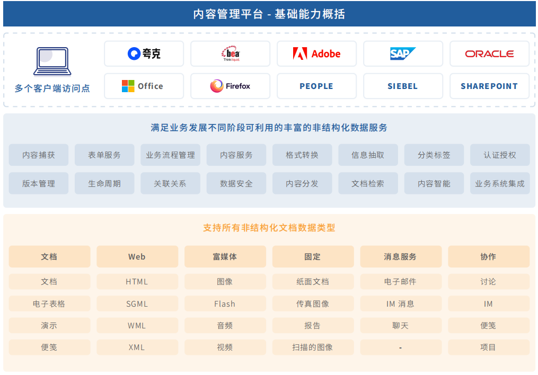Viewport: 538px width, 375px height.
Task: Click the Oracle logo
Action: [x=489, y=53]
